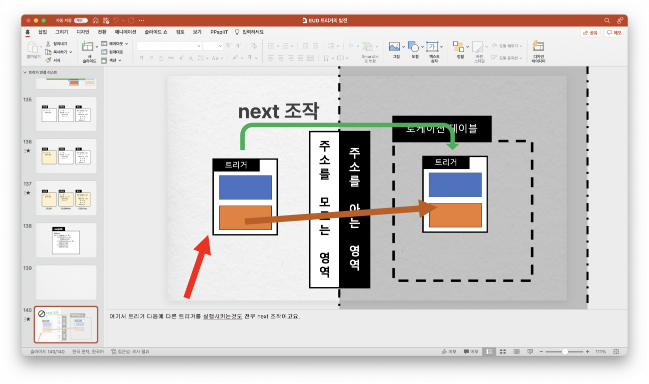Open the 정렬 arrange tool
The image size is (649, 384).
[460, 50]
